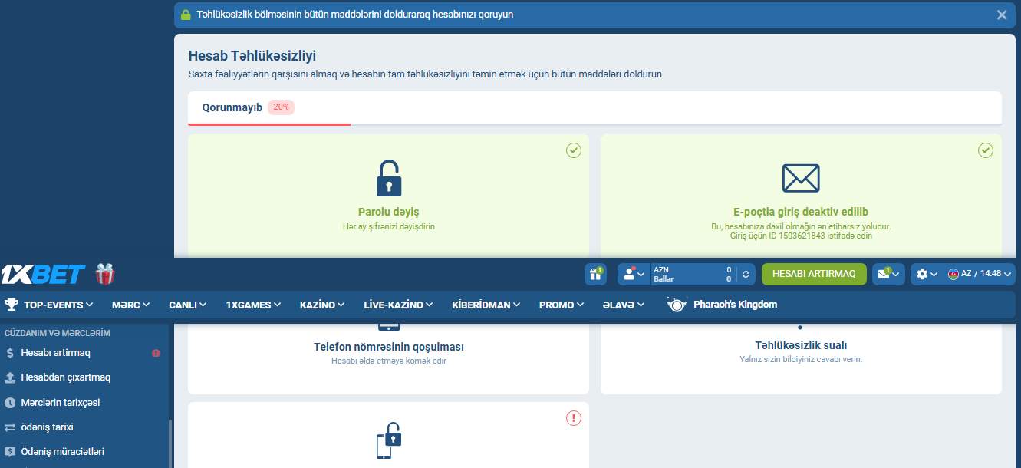1021x468 pixels.
Task: Refresh the AZN balance
Action: pyautogui.click(x=746, y=274)
